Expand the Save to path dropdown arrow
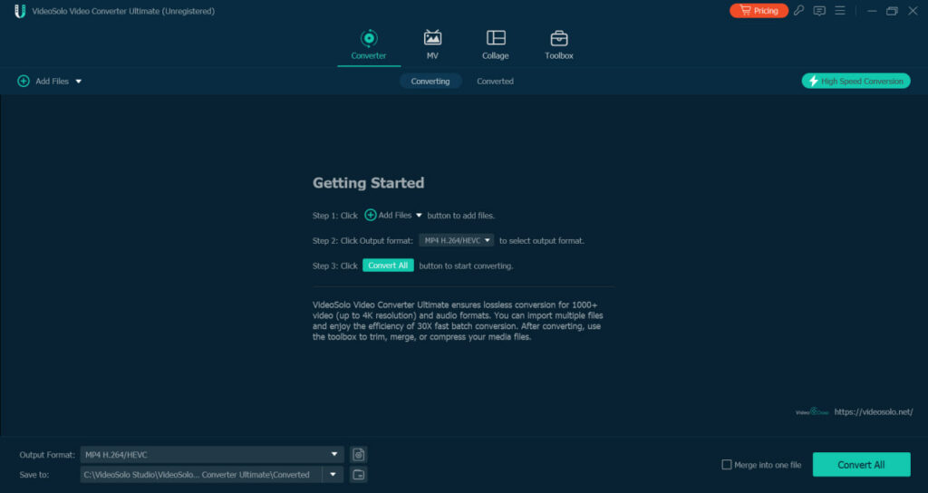Screen dimensions: 928x493 333,475
